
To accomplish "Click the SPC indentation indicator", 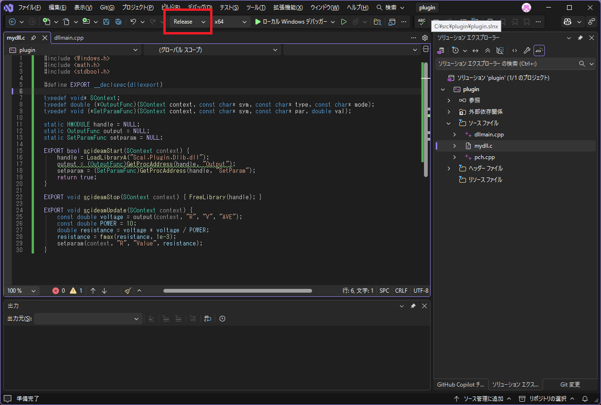I will pyautogui.click(x=384, y=291).
